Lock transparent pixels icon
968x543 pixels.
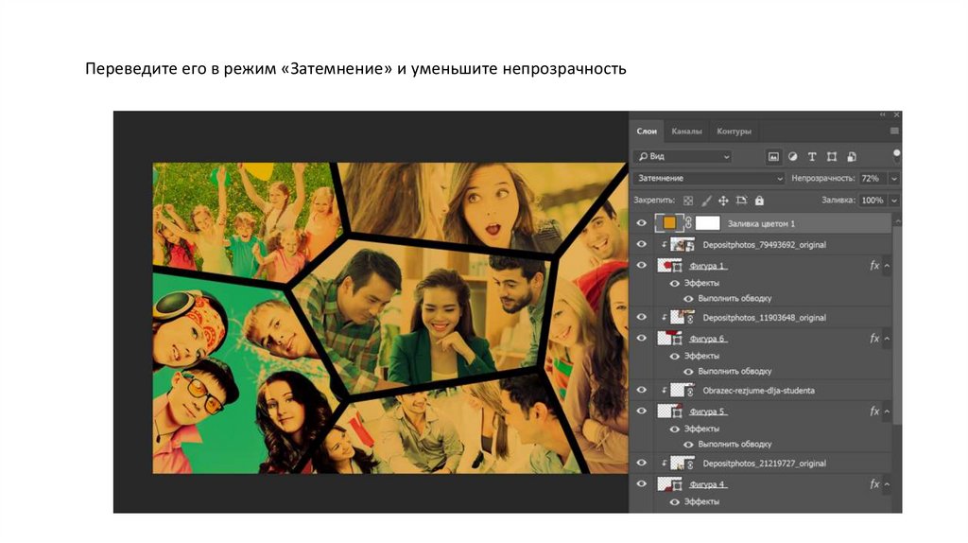pos(688,201)
